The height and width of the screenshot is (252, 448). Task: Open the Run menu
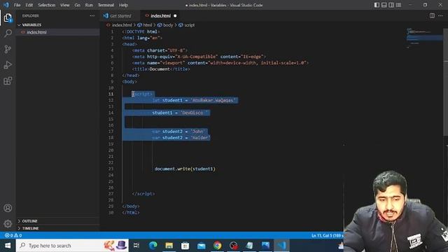pos(89,5)
